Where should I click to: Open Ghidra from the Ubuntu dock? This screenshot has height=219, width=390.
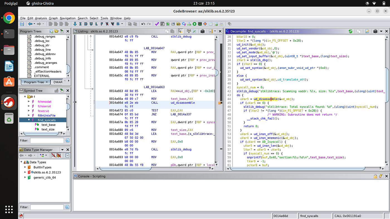coord(9,102)
